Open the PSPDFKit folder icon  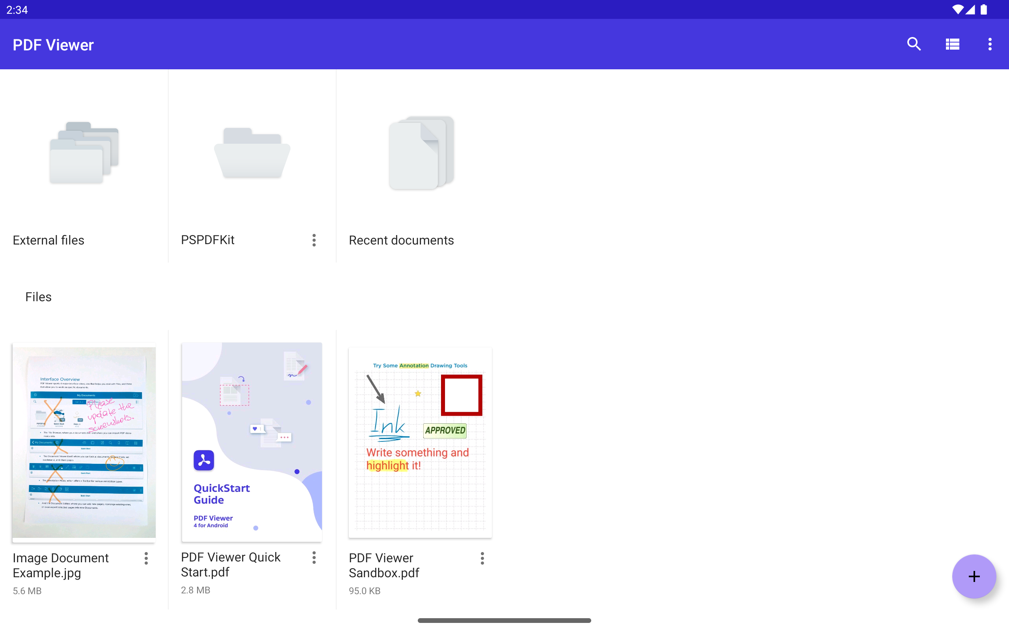click(252, 153)
